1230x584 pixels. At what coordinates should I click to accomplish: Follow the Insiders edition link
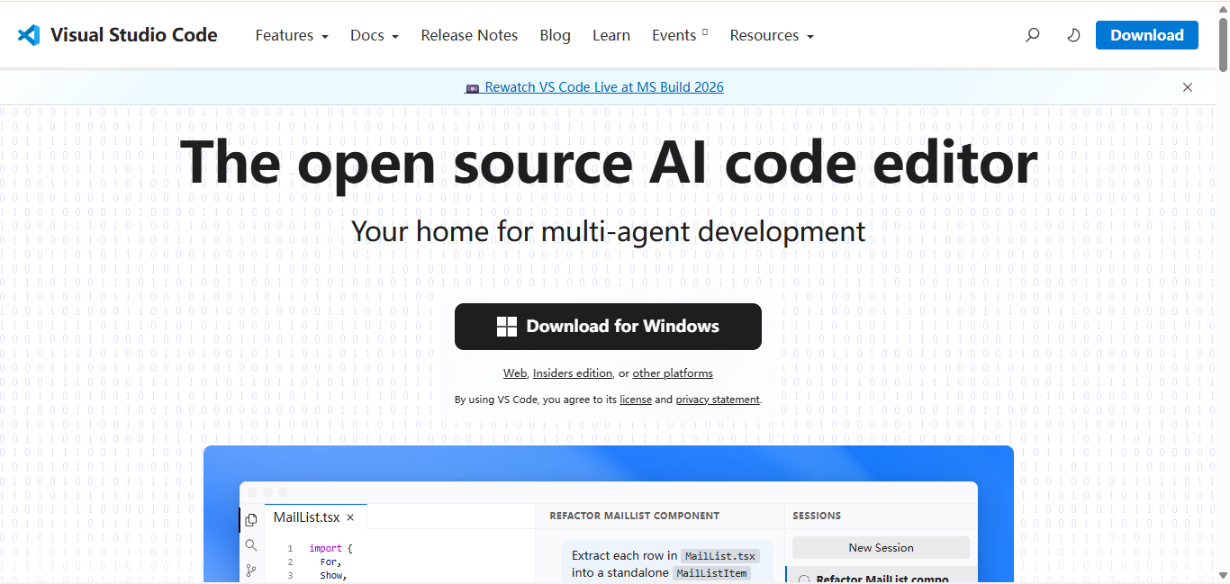pos(573,373)
